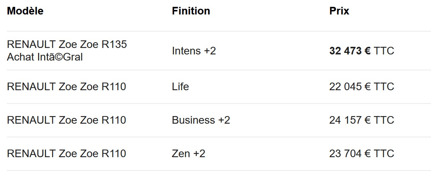The height and width of the screenshot is (180, 431).
Task: Select the Business +2 finition cell
Action: [x=201, y=120]
